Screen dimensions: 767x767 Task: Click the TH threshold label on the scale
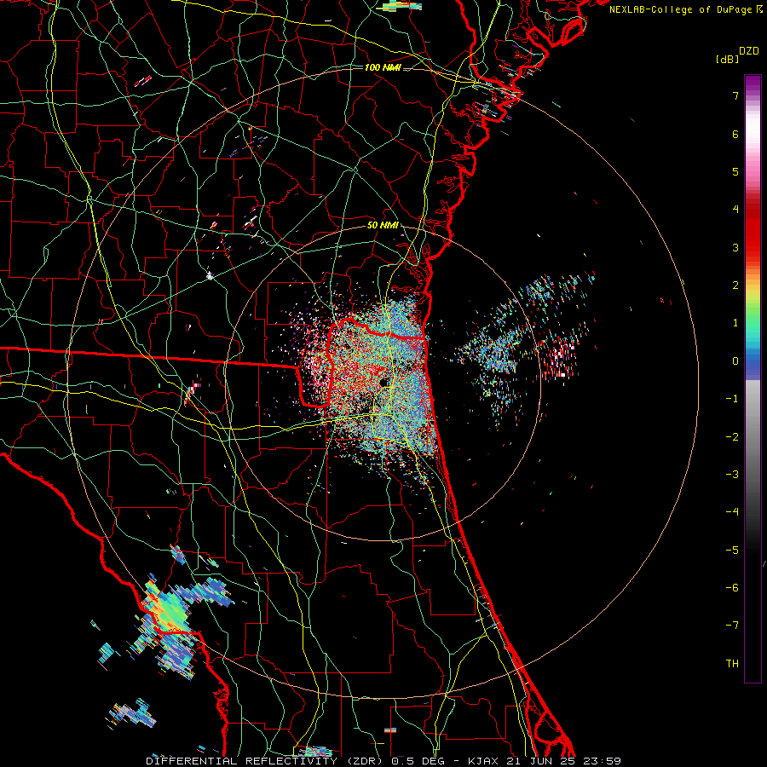click(732, 664)
